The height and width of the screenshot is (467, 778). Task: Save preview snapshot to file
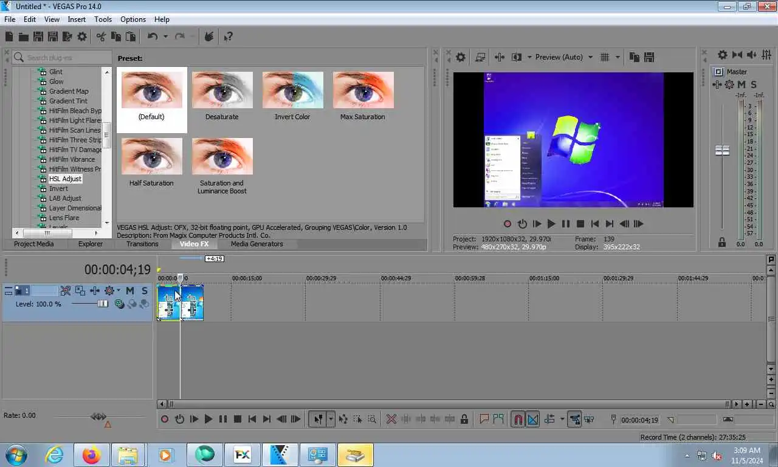(x=649, y=57)
